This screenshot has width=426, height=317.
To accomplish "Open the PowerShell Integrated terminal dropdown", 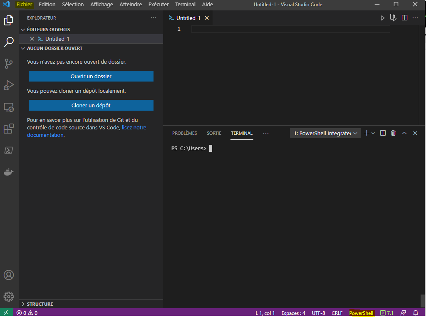I will coord(325,133).
